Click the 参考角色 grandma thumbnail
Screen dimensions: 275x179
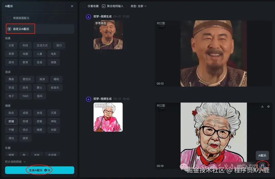108,117
